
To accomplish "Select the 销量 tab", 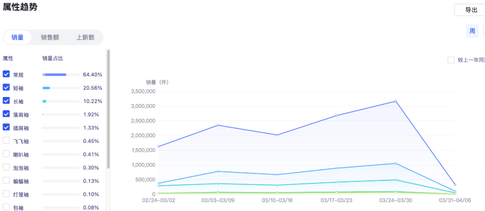I will pyautogui.click(x=18, y=37).
